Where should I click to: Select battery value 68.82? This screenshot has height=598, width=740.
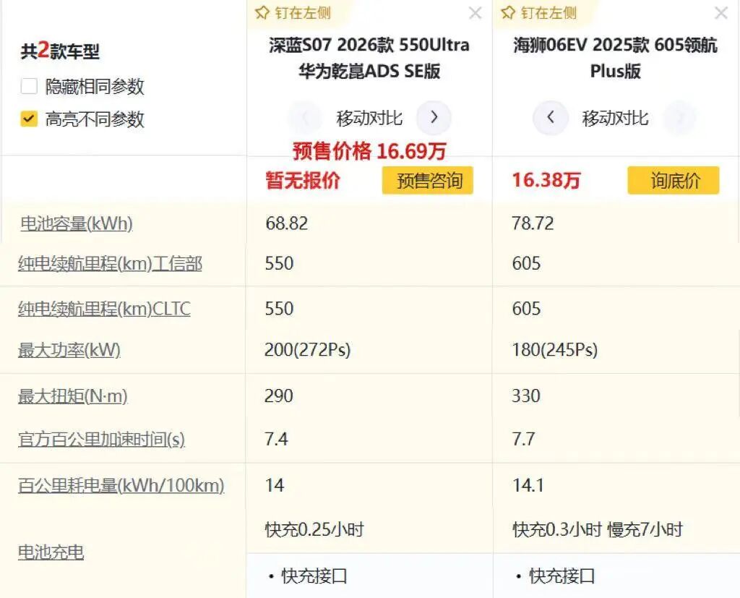(x=286, y=223)
